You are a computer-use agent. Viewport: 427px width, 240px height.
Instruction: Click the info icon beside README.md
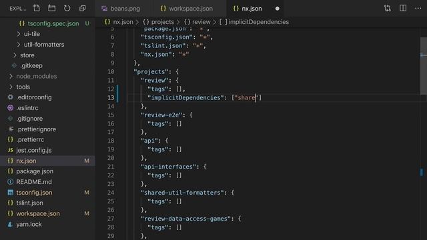pos(11,182)
